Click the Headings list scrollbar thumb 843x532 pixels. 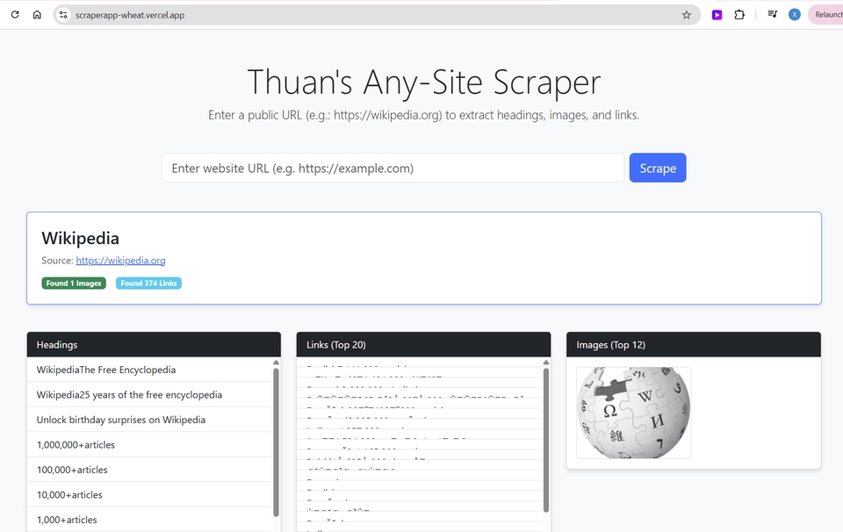277,442
